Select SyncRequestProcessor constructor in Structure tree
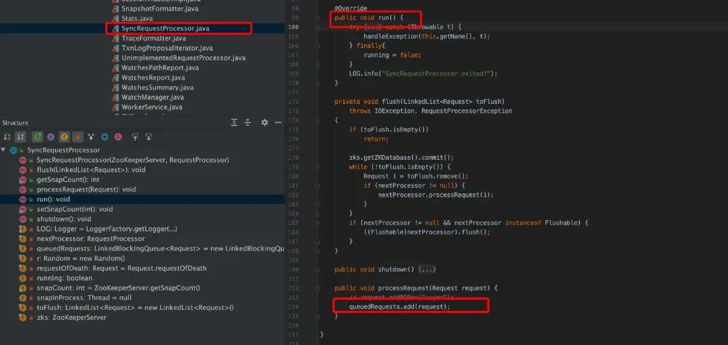 [133, 160]
